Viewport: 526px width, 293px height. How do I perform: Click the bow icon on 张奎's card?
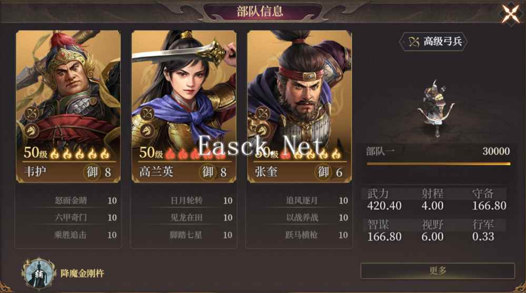pos(263,114)
